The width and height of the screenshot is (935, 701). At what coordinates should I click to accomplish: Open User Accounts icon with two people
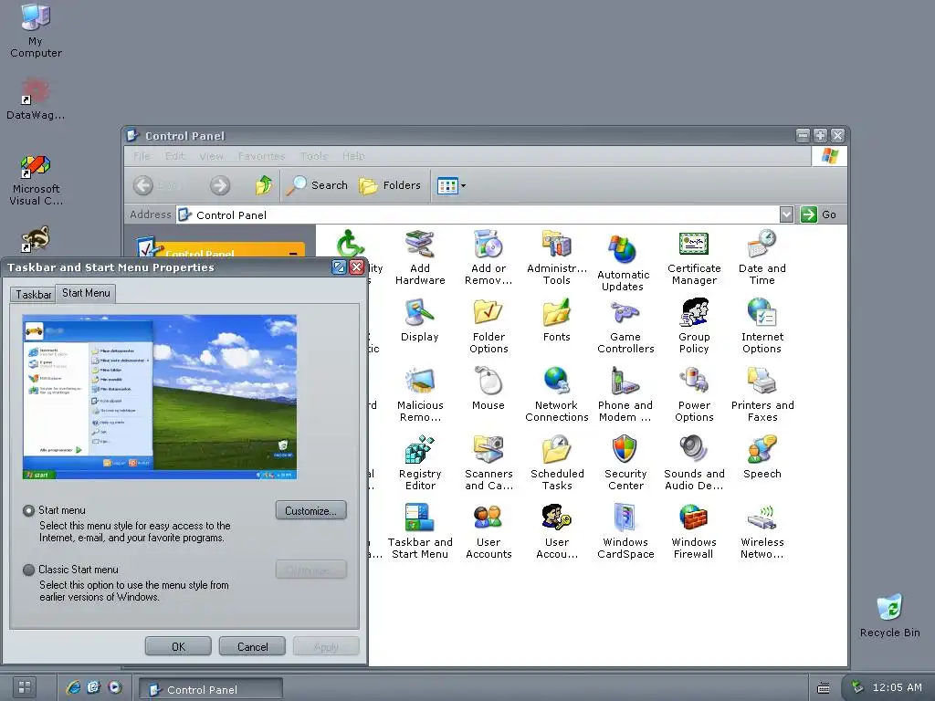point(489,532)
